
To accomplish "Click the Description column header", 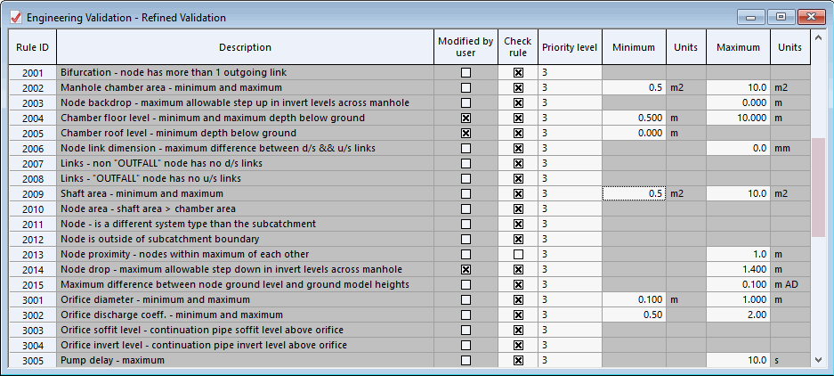I will pos(245,47).
